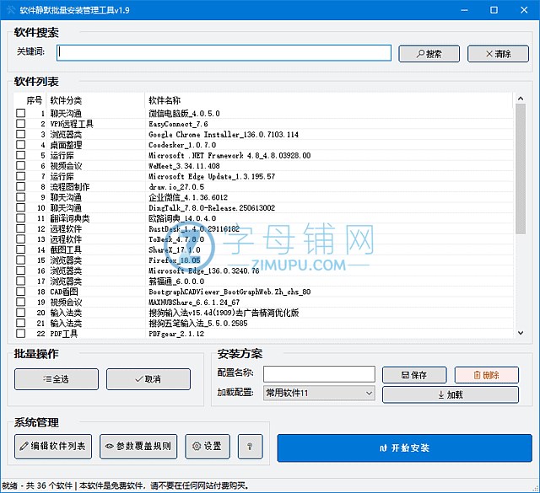540x493 pixels.
Task: Click the pin icon button beside 设置
Action: 250,447
